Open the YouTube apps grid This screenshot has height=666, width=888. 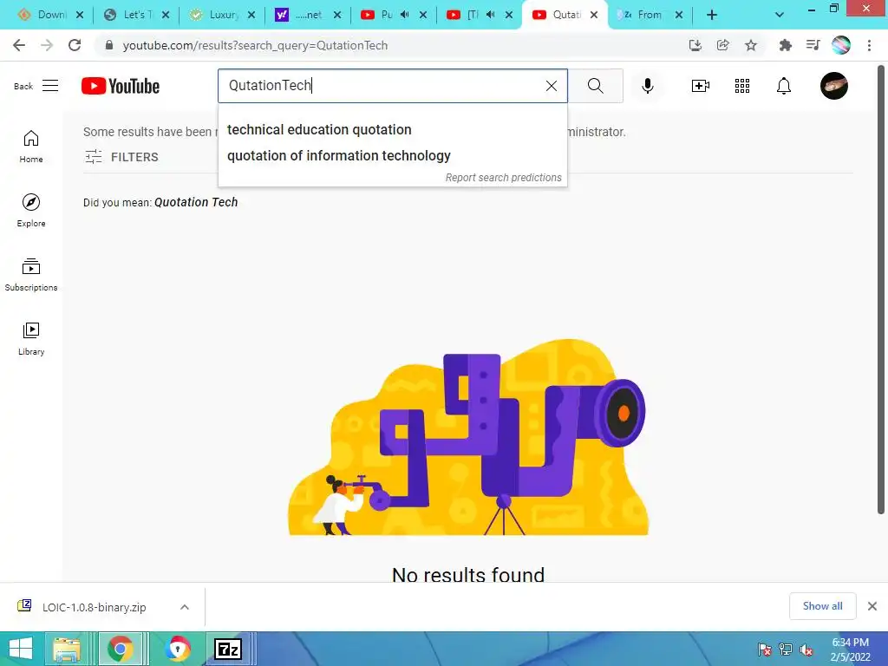click(742, 86)
